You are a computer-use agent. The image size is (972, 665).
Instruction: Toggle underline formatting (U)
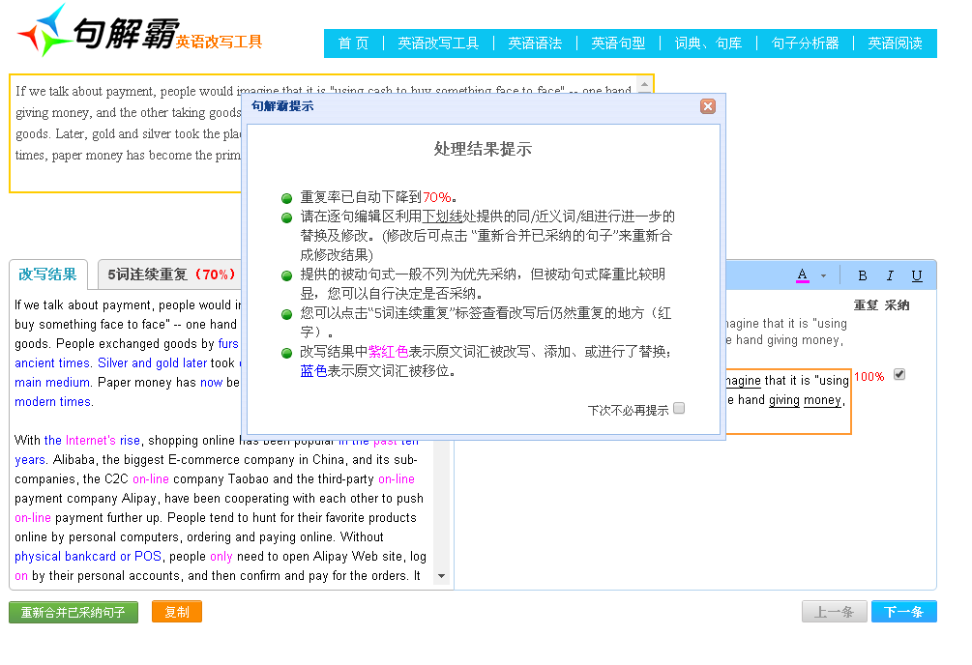917,275
